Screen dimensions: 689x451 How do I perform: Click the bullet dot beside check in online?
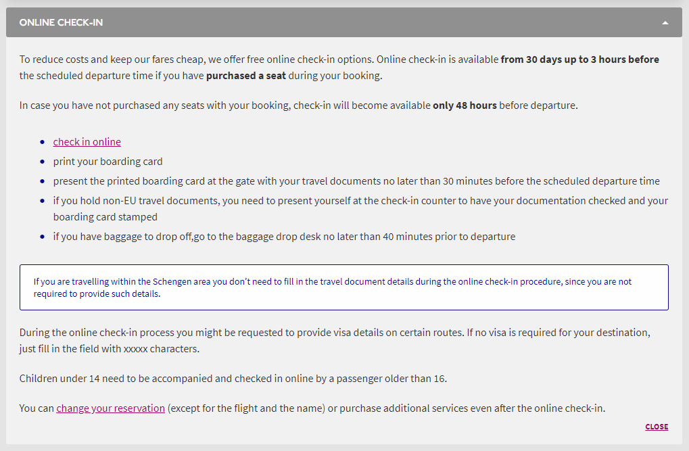click(42, 142)
